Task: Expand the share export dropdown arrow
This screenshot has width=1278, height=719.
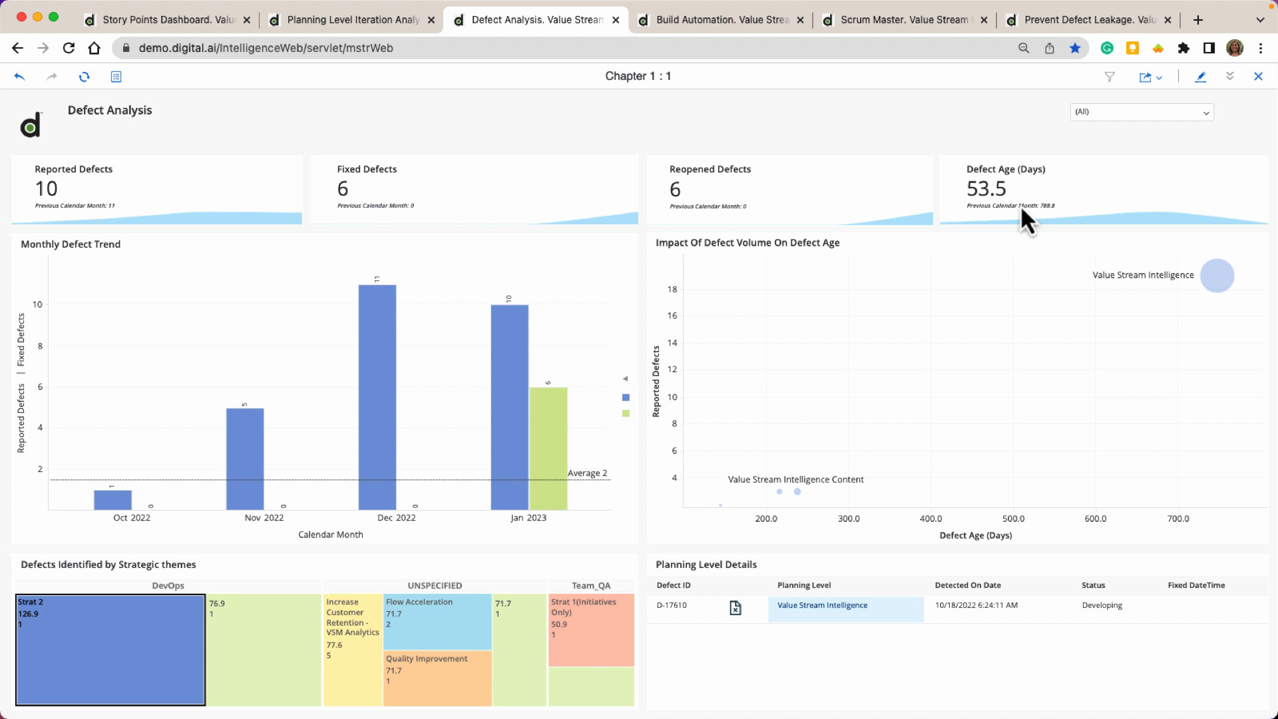Action: pos(1160,78)
